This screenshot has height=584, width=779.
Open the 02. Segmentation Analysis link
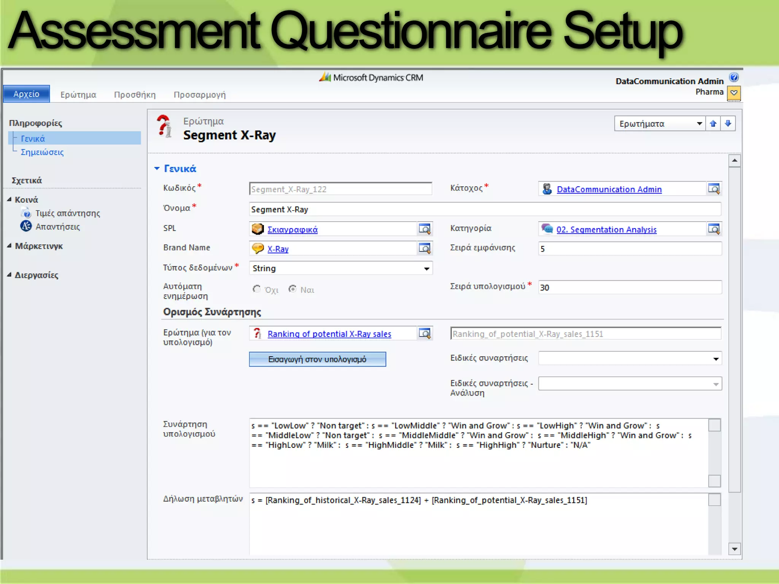[x=606, y=230]
